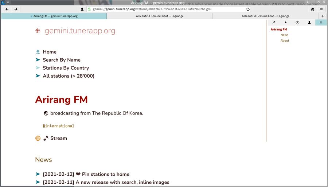Click the #international tag text

[x=58, y=126]
